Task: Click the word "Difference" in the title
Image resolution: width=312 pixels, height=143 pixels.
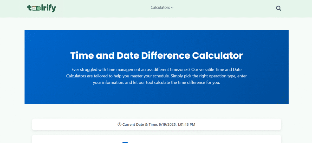Action: (165, 55)
